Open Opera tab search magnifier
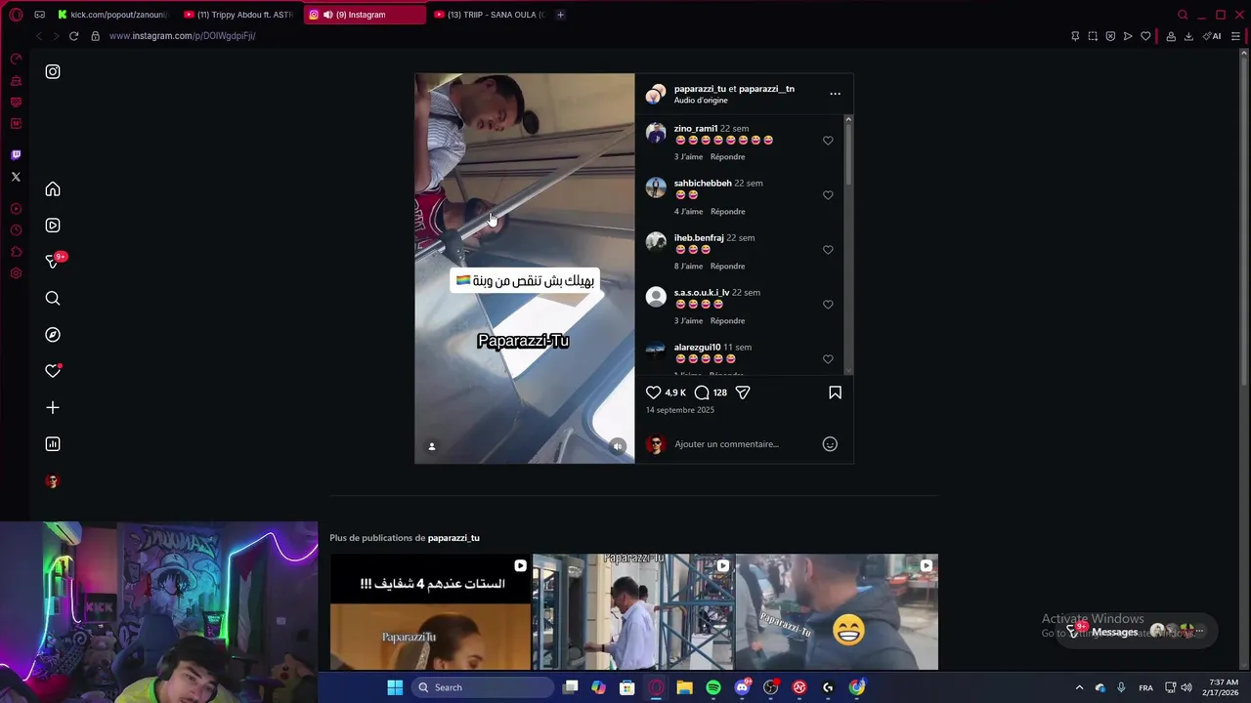Viewport: 1251px width, 703px height. pyautogui.click(x=1183, y=15)
